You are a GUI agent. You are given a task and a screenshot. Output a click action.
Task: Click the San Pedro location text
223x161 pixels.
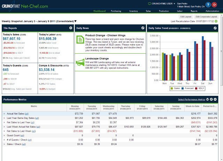click(182, 4)
